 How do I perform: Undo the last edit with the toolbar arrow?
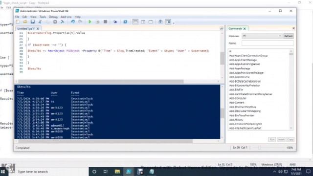click(73, 22)
